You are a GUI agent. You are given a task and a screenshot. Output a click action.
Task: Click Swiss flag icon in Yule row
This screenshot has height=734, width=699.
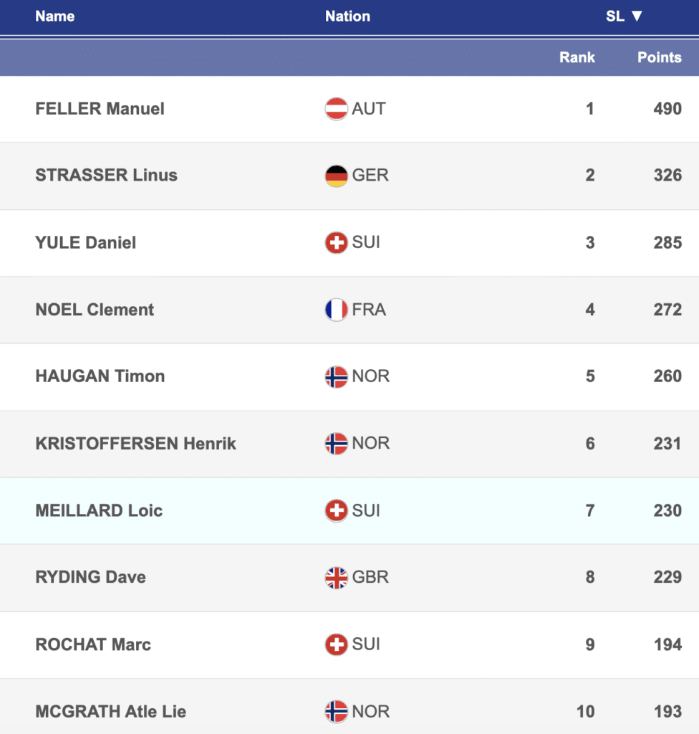point(336,242)
